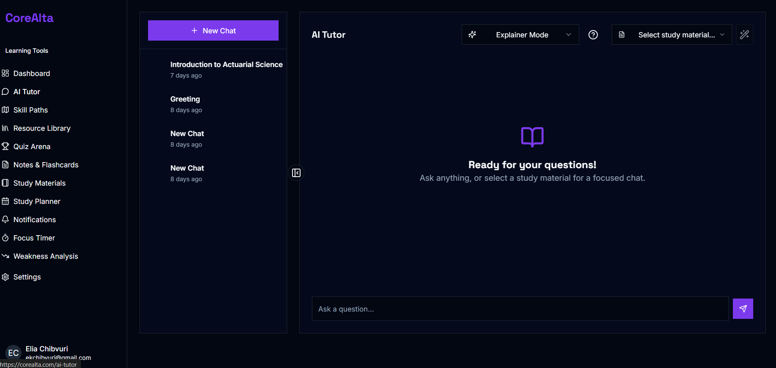Screen dimensions: 776x368
Task: Open the Explainer Mode dropdown
Action: coord(522,35)
